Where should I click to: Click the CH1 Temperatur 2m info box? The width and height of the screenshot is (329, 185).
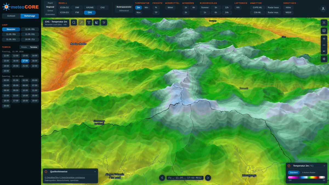(x=56, y=23)
